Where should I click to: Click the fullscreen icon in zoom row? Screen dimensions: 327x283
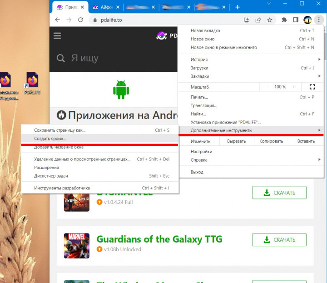click(x=312, y=87)
